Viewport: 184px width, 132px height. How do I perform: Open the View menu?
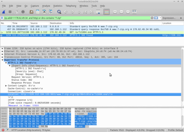[x=19, y=6]
